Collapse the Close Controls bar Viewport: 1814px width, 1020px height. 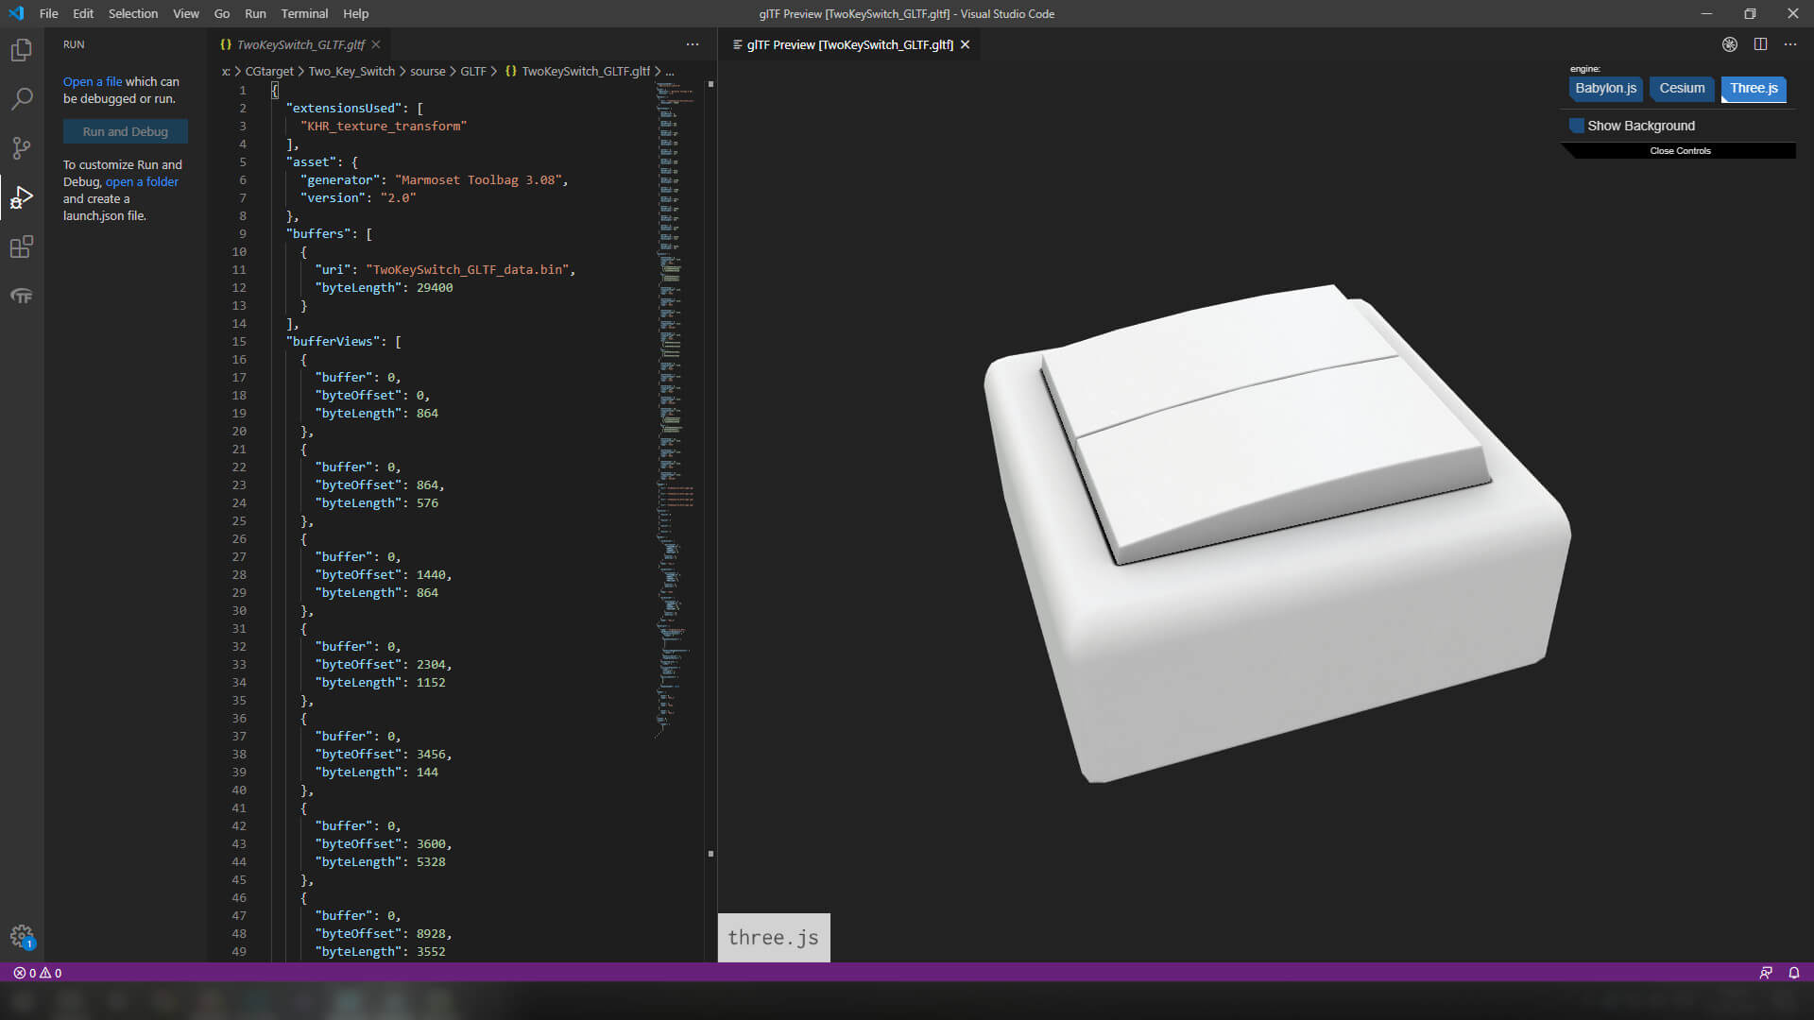tap(1680, 151)
